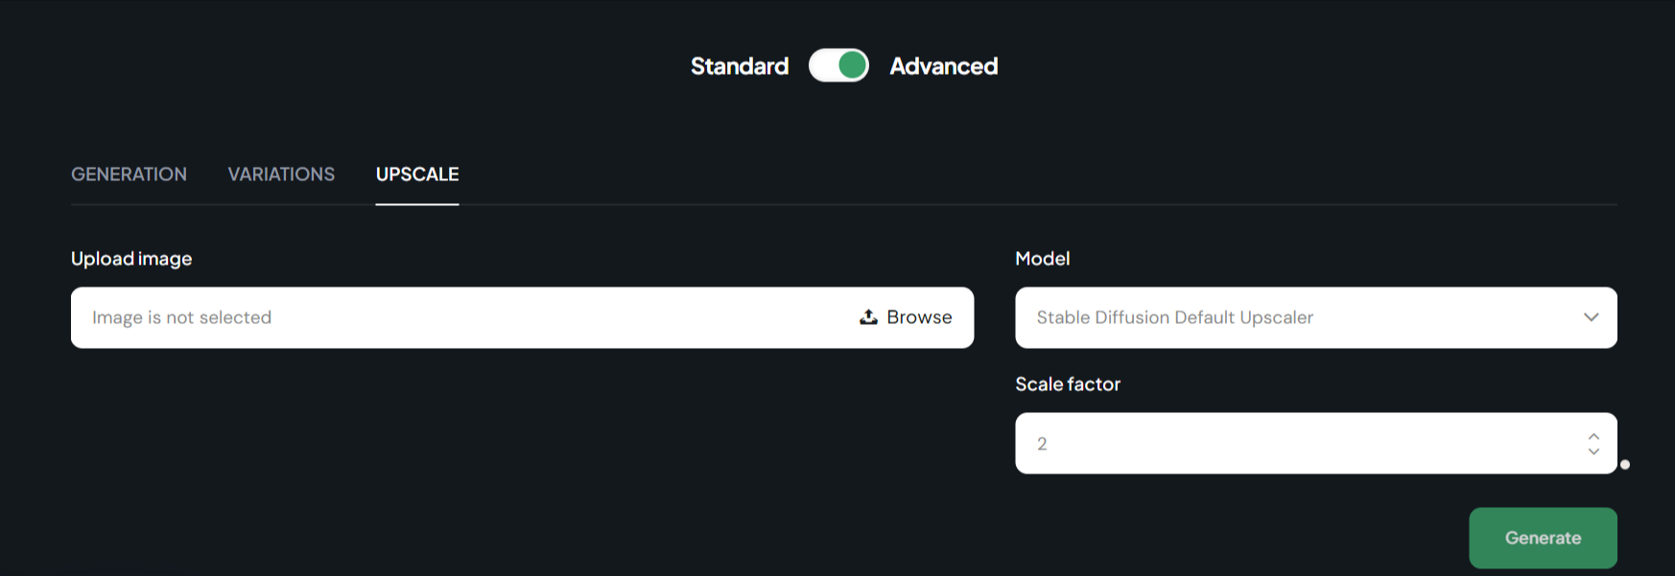Click the Browse button text
This screenshot has width=1675, height=576.
(x=919, y=317)
